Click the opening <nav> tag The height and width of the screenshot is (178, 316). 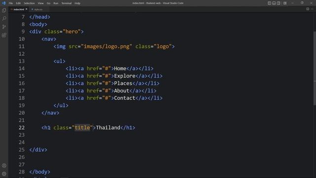(49, 39)
